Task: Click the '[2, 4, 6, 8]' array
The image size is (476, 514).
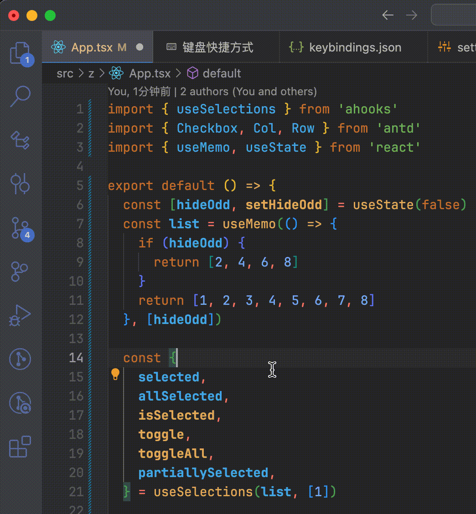Action: (253, 262)
